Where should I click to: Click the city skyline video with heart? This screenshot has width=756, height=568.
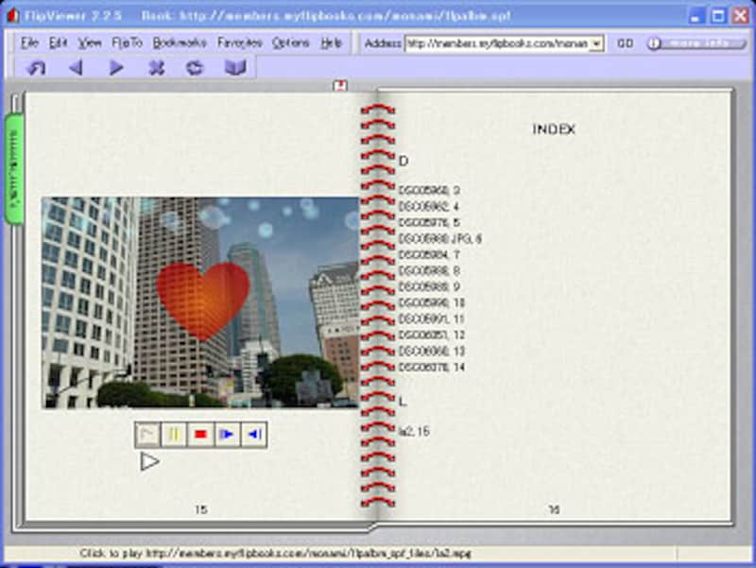[200, 302]
